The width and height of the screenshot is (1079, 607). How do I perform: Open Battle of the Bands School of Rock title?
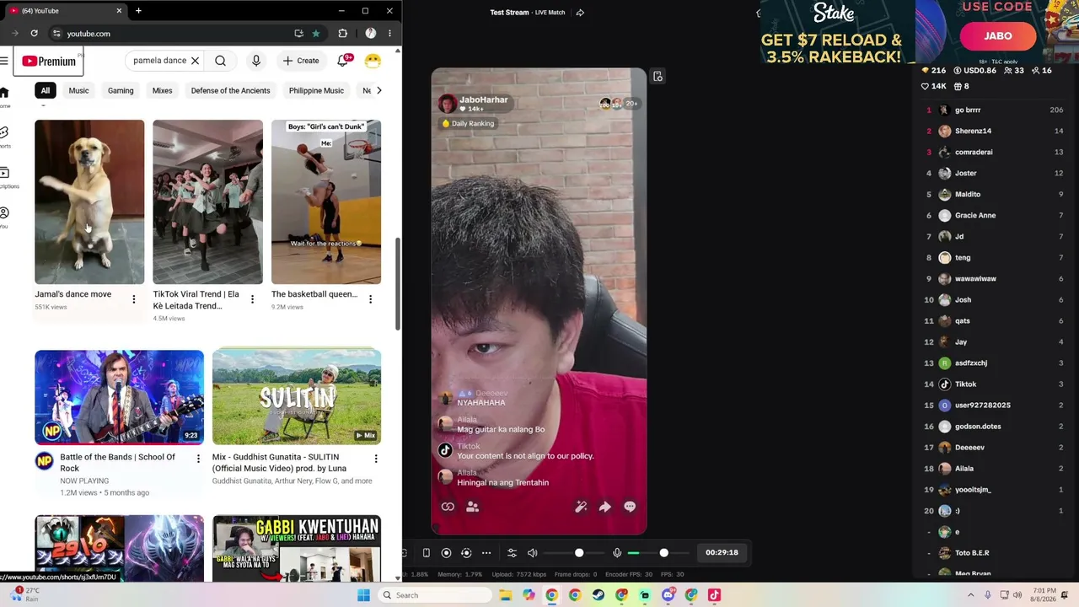(118, 463)
